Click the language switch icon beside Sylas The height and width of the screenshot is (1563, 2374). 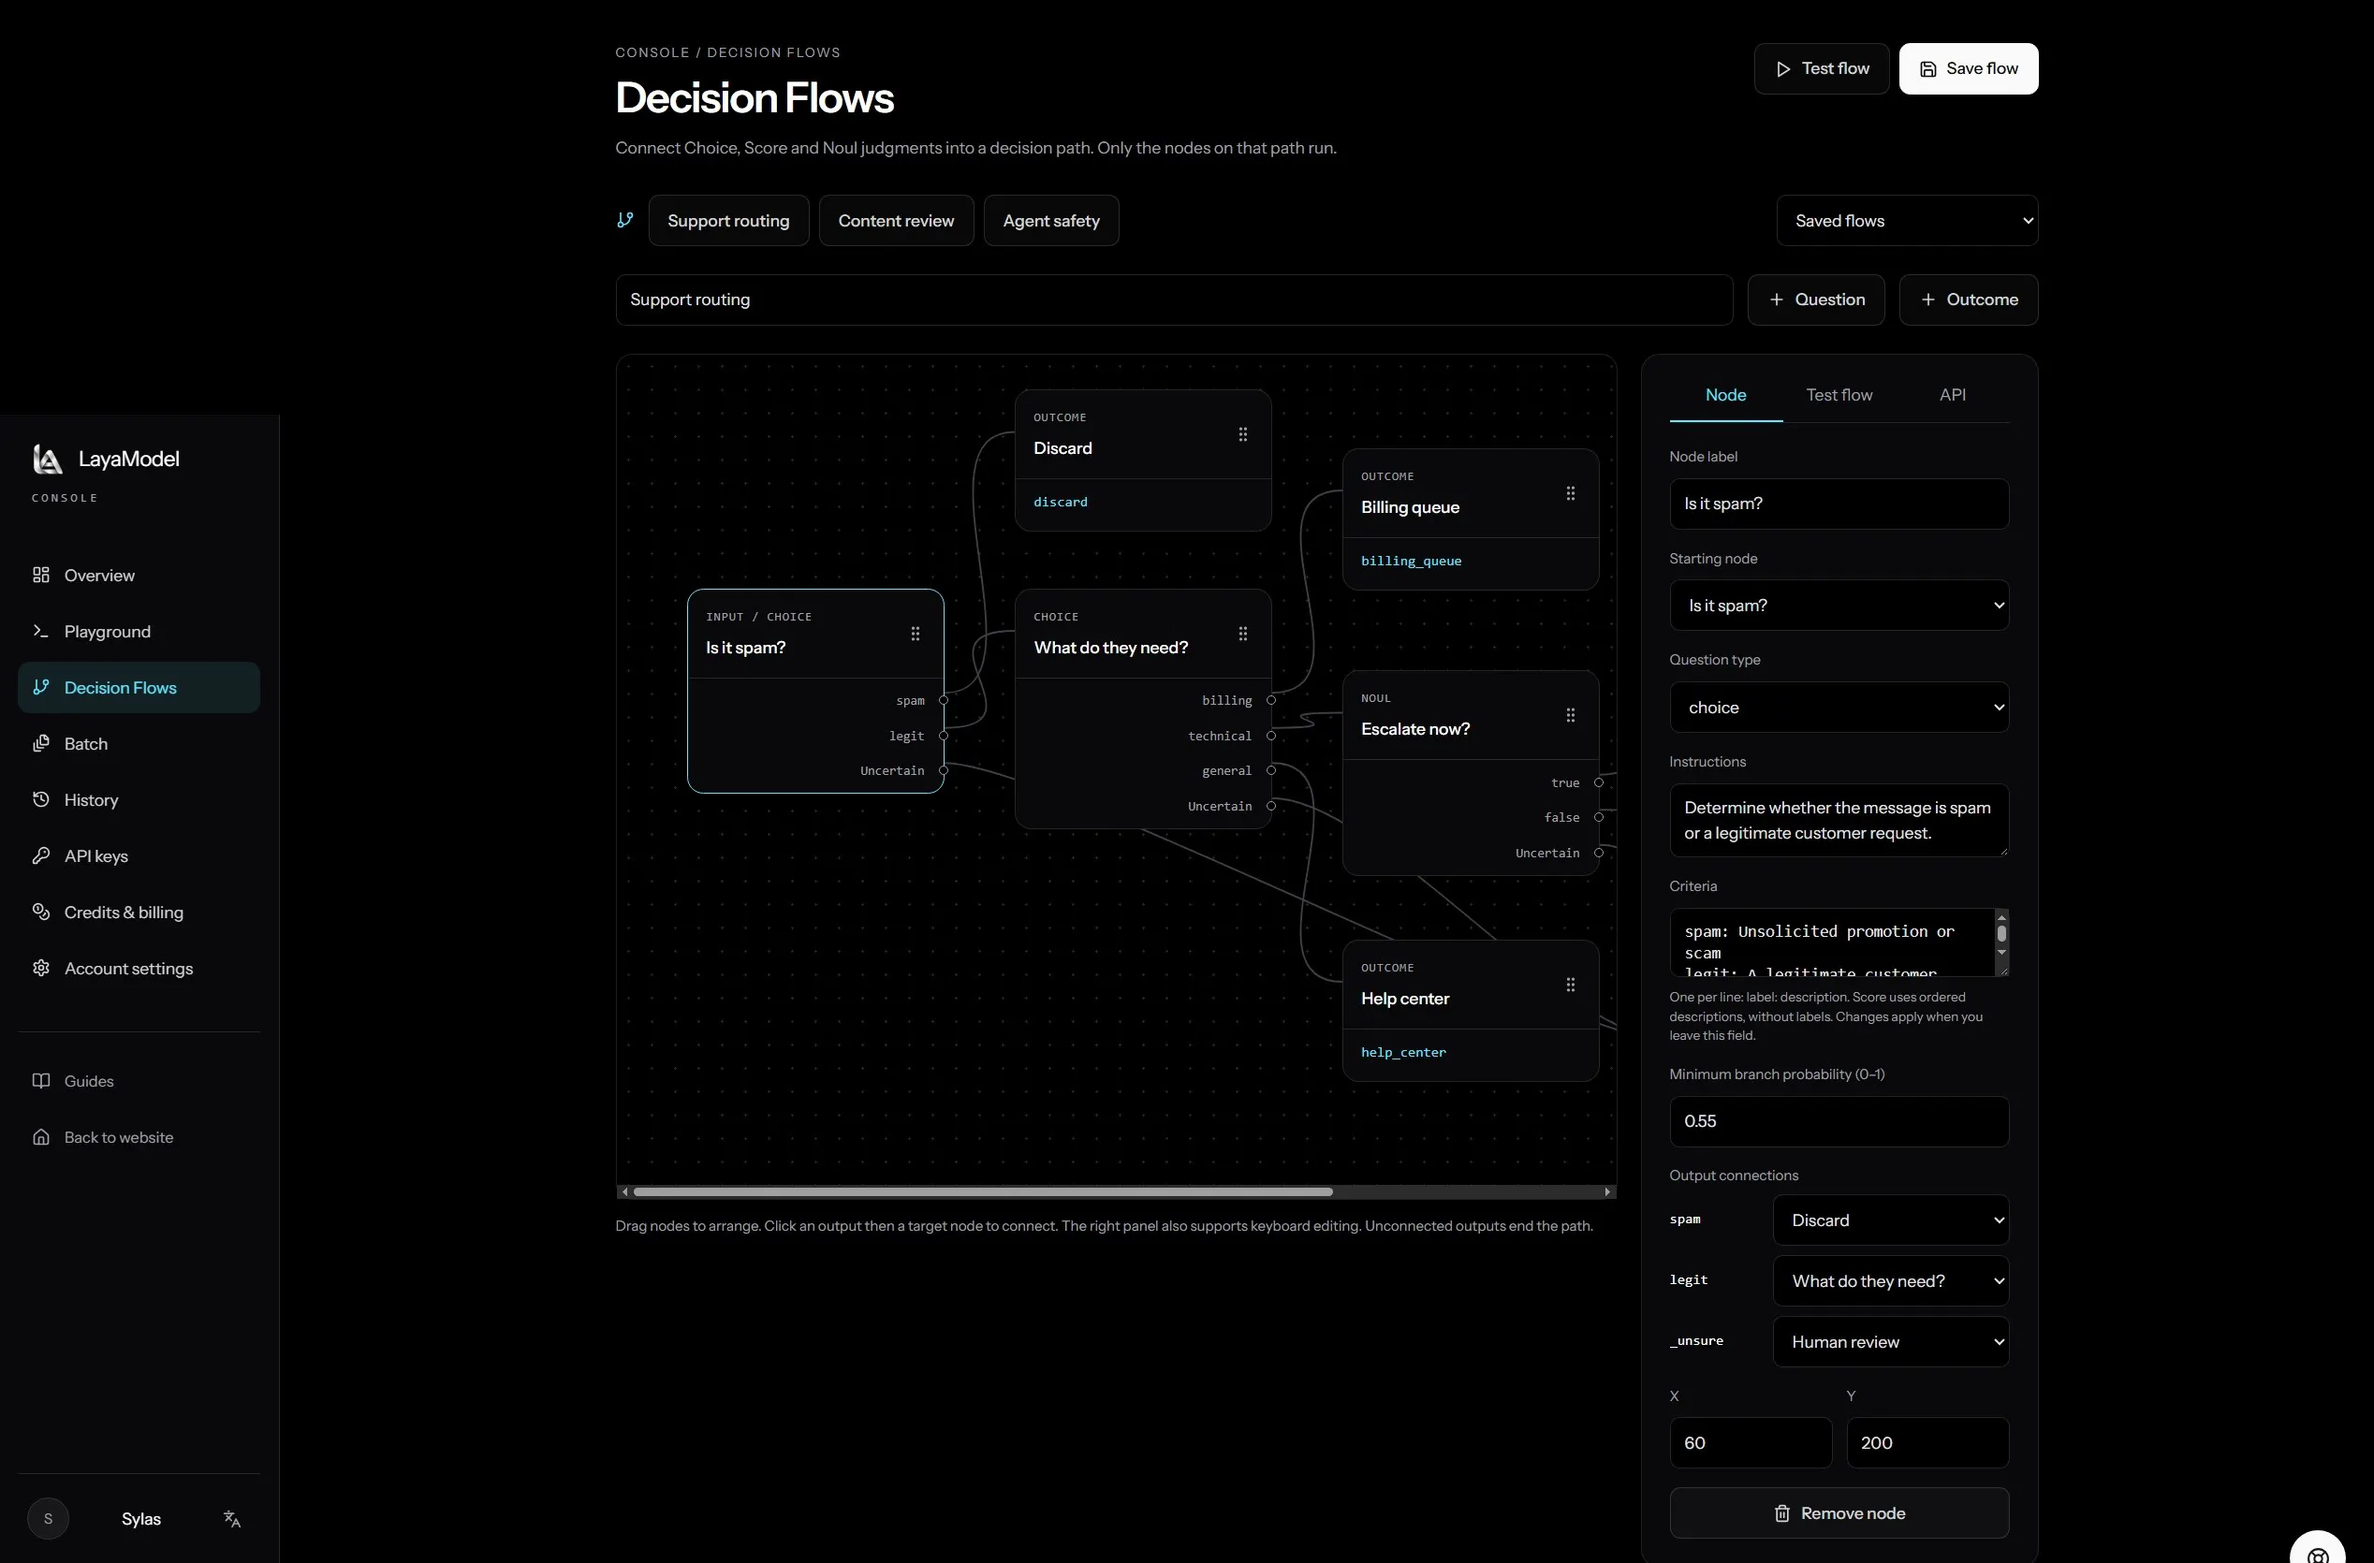click(x=232, y=1518)
